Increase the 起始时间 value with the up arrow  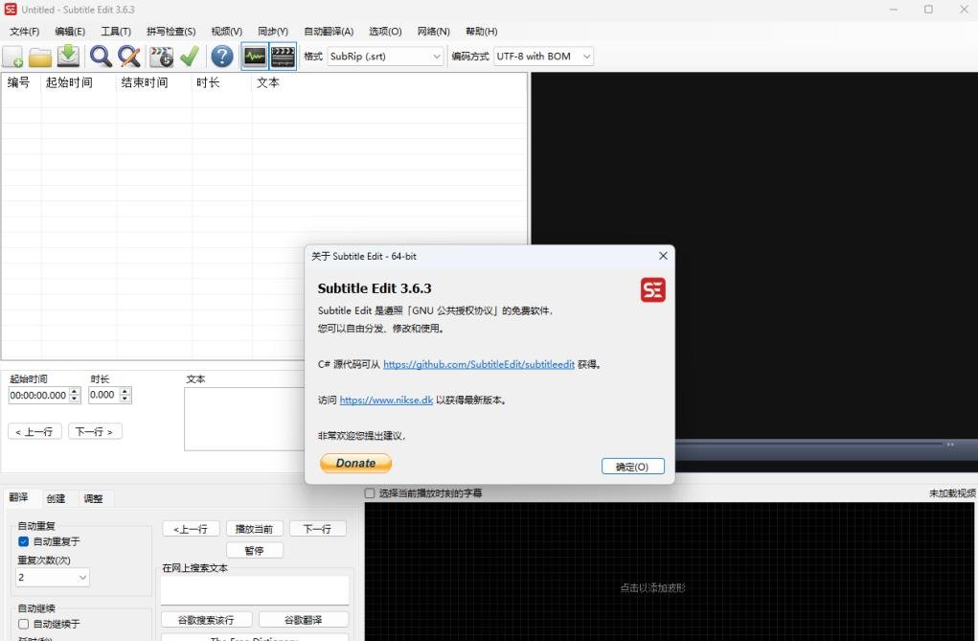pyautogui.click(x=75, y=391)
